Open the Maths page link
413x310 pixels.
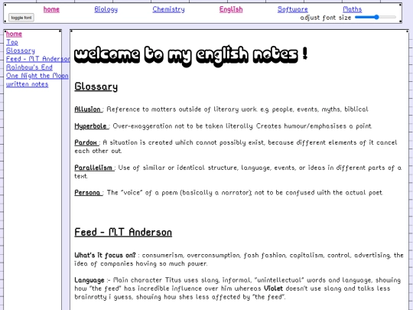pyautogui.click(x=352, y=9)
